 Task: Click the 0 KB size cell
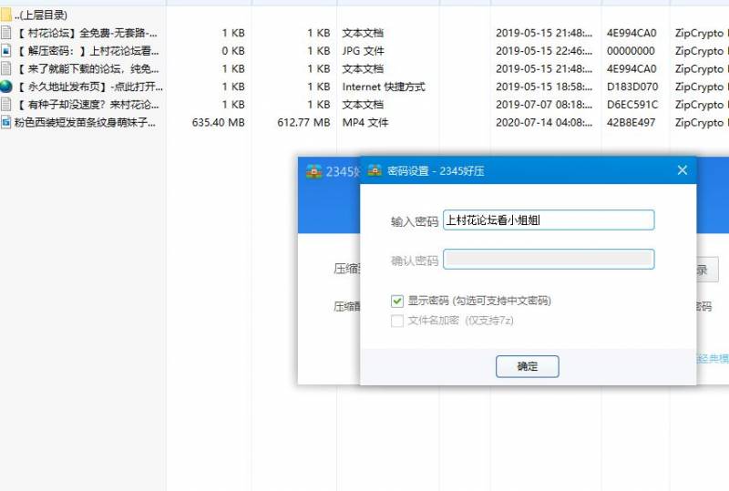click(x=233, y=51)
